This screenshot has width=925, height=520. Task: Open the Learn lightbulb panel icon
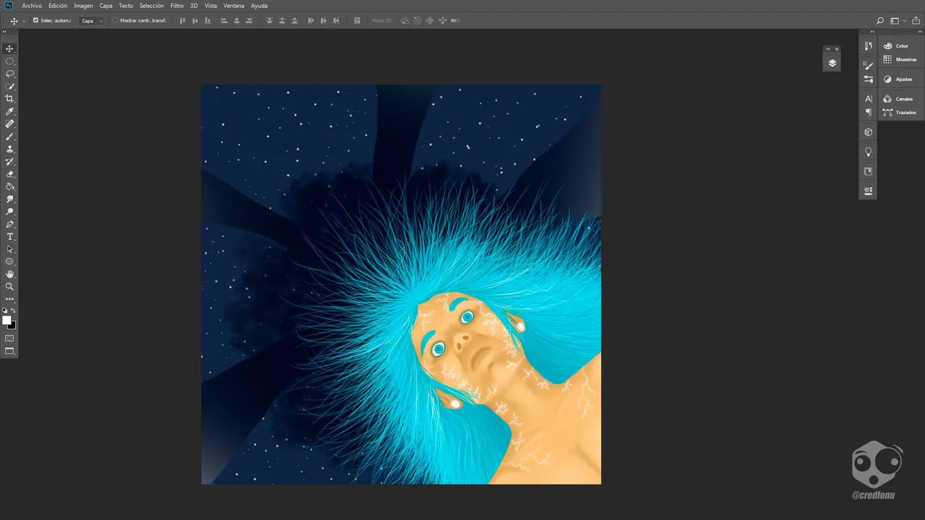[869, 152]
